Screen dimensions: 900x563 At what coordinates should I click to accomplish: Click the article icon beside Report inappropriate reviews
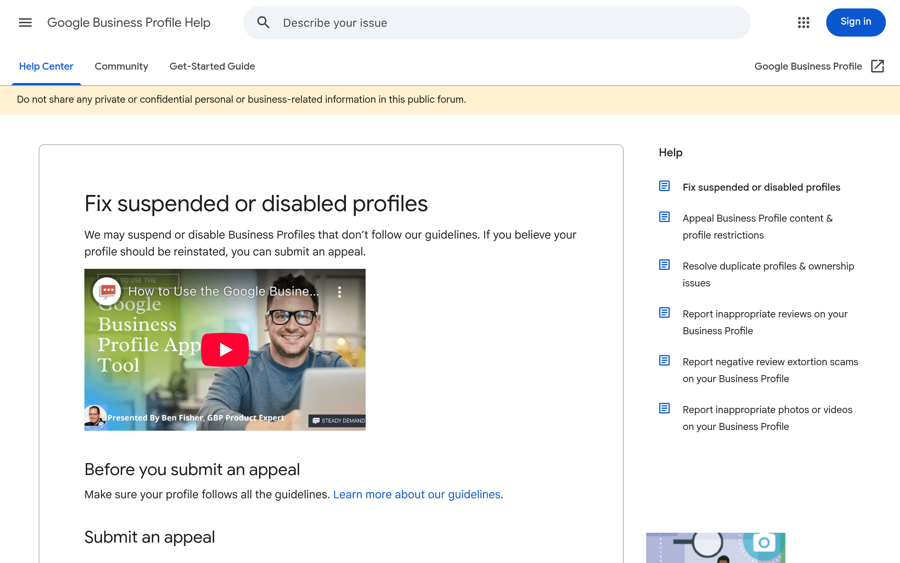tap(664, 313)
